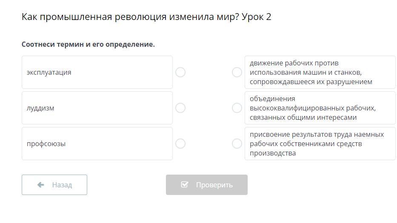Select radio beside 'присвоение результатов труда' definition

(x=237, y=144)
